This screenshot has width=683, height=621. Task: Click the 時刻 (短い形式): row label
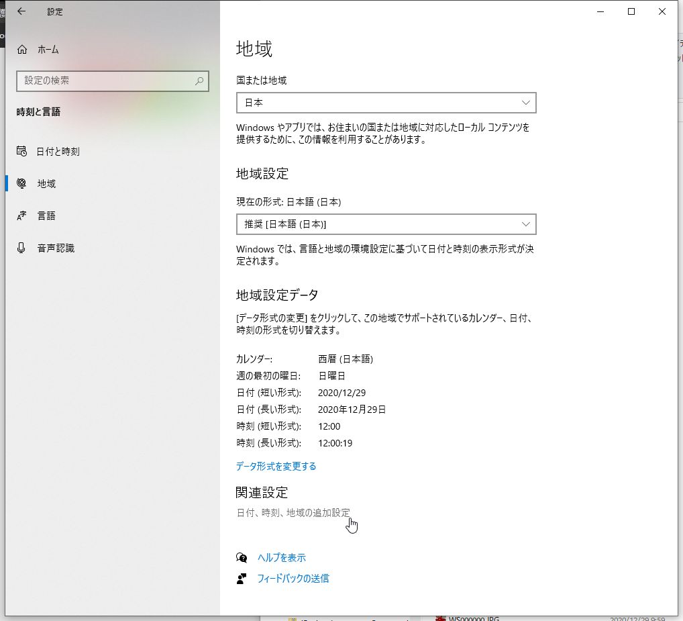coord(269,426)
